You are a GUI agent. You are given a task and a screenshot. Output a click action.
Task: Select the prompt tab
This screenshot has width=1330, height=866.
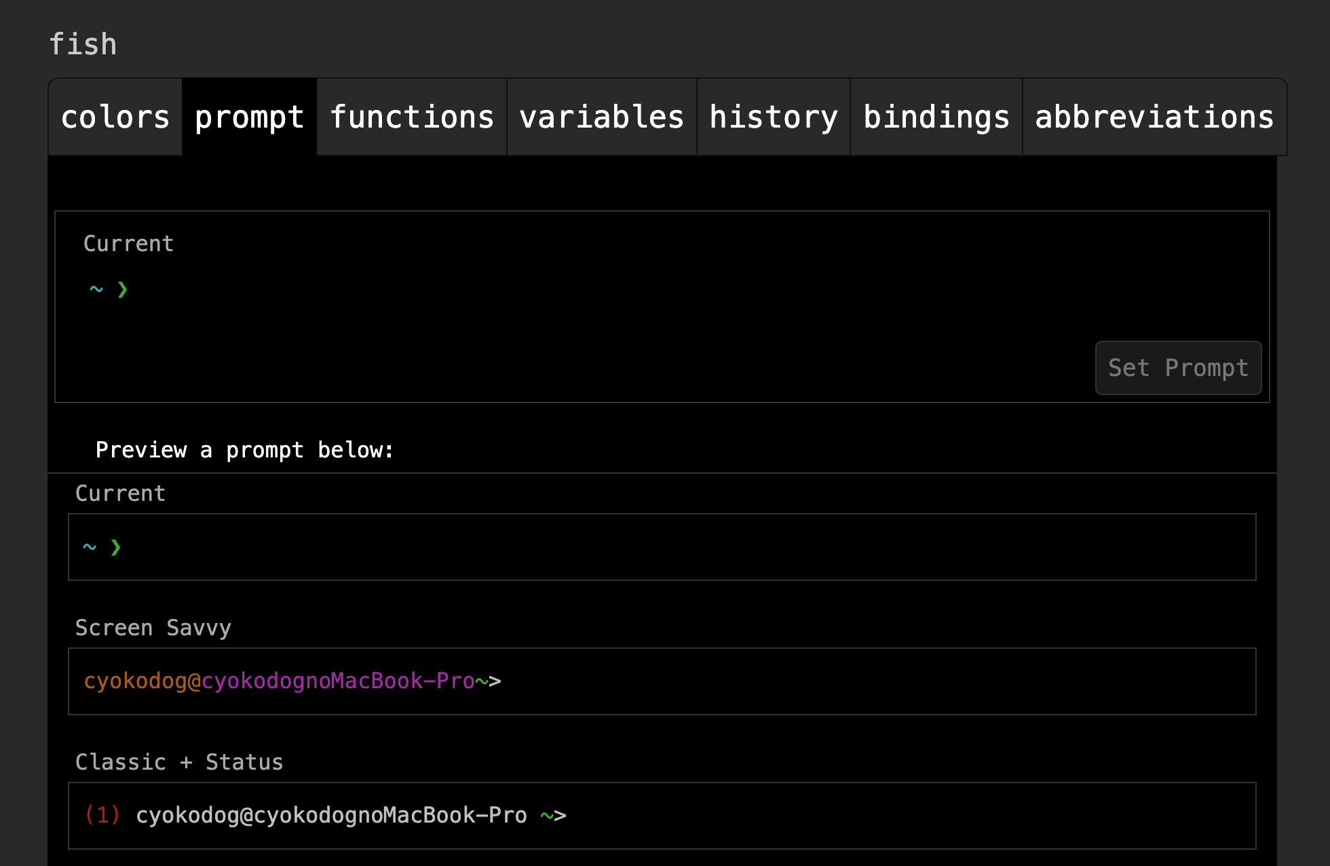pos(249,117)
